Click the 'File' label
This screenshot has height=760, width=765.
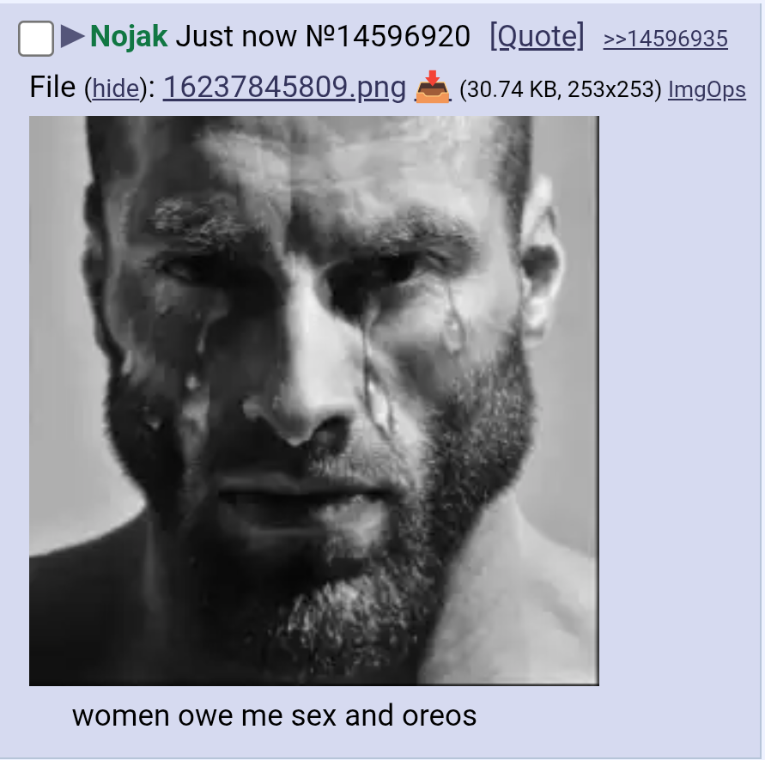tap(52, 88)
